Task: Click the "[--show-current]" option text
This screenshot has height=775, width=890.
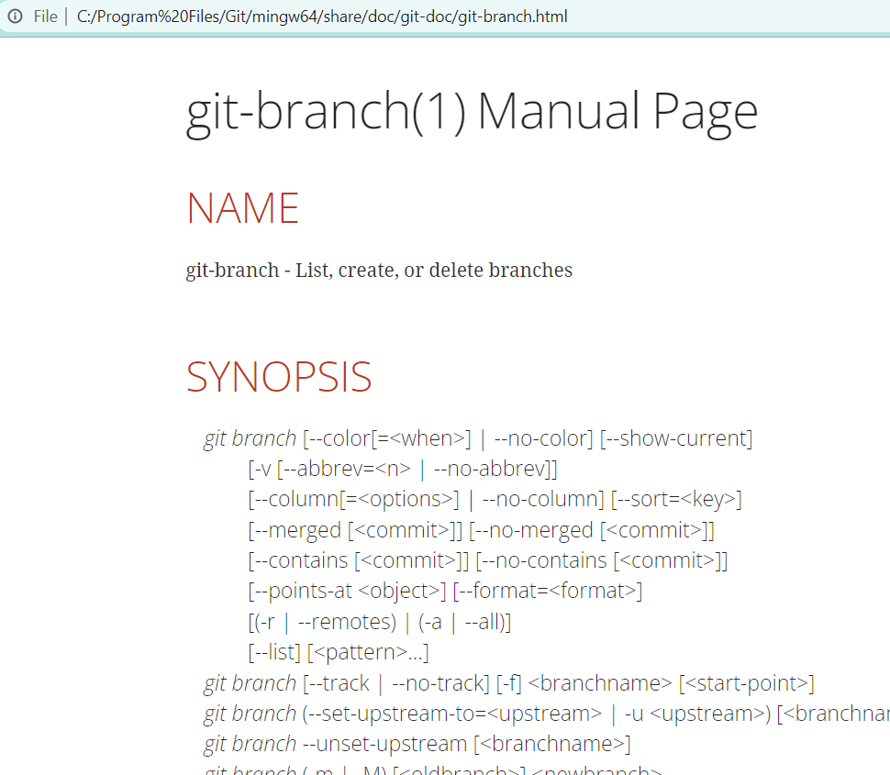Action: pos(676,438)
